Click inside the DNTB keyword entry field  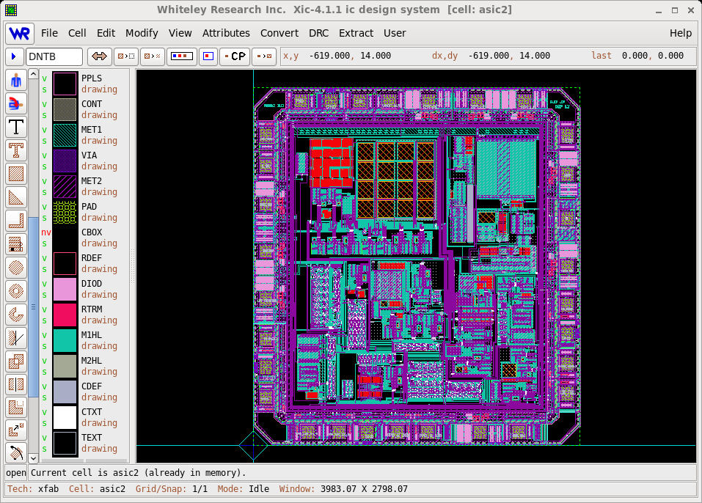point(53,56)
